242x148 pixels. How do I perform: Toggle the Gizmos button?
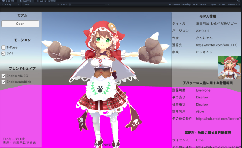point(232,5)
